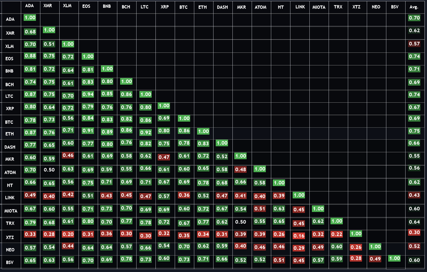Viewport: 427px width, 272px height.
Task: Click 0.88 in EOS row, ADA column
Action: coord(30,56)
